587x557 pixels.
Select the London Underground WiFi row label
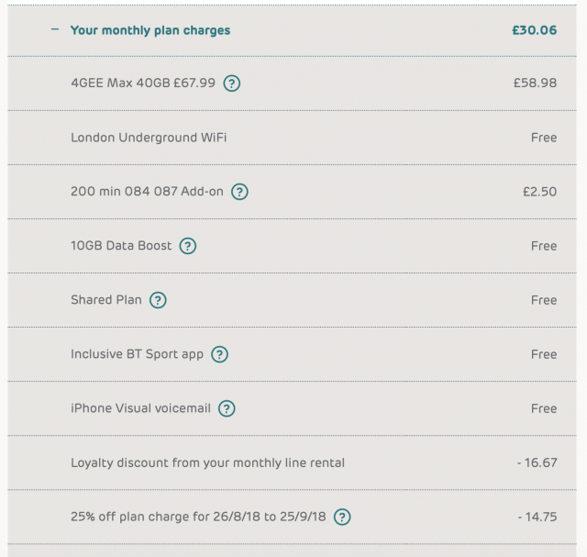pos(149,138)
